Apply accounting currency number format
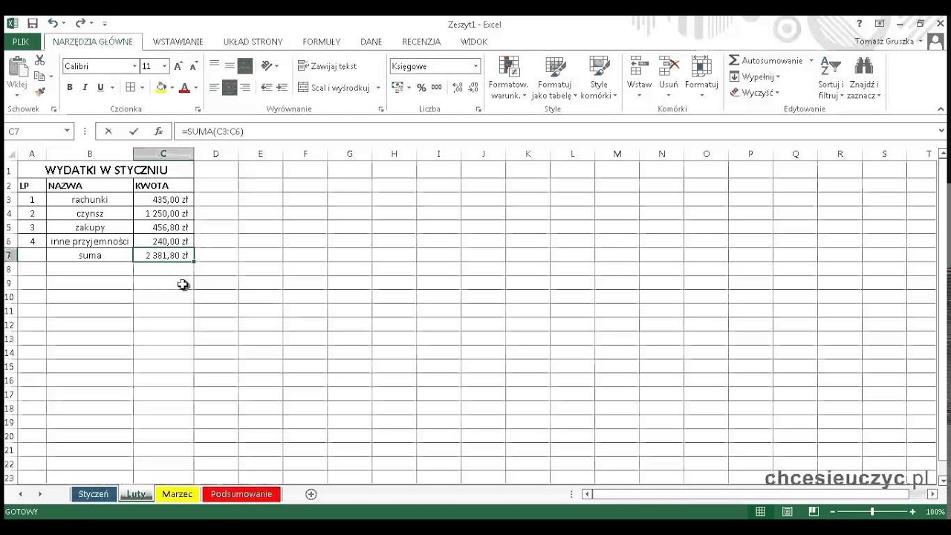 (397, 88)
